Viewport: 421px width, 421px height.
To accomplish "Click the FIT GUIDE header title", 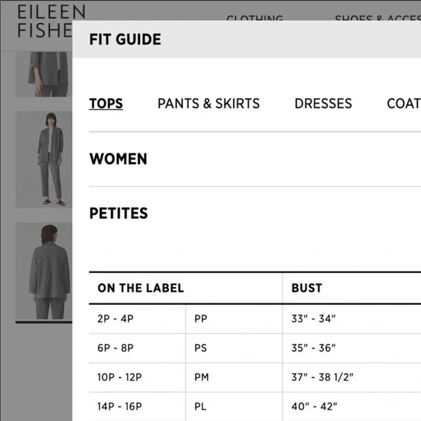I will [x=125, y=39].
